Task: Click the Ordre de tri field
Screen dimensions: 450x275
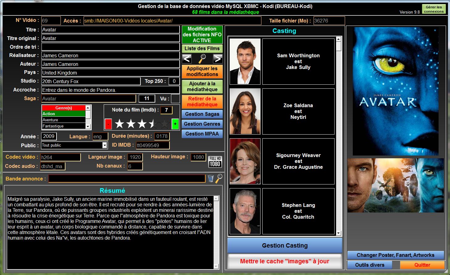Action: point(110,47)
